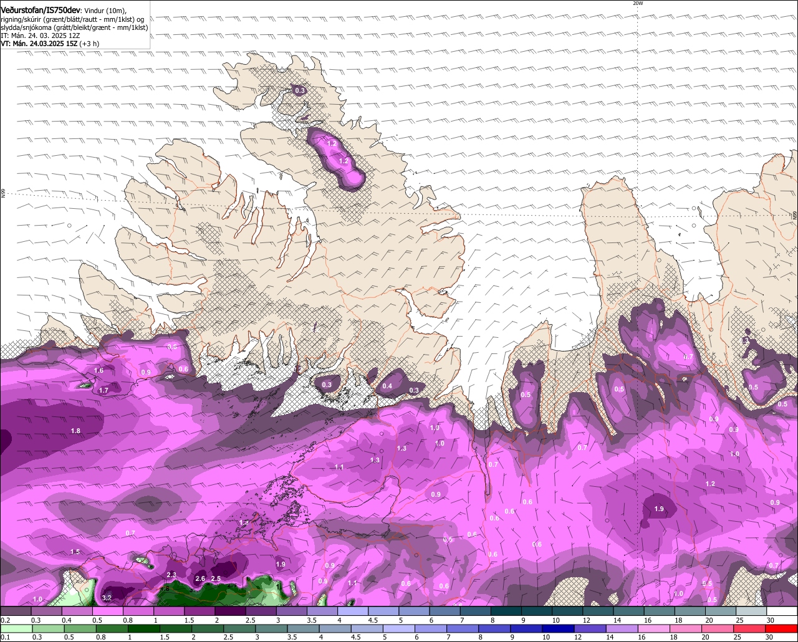Click bright pink snow swatch between 0.5 and 0.8
Image resolution: width=798 pixels, height=642 pixels.
coord(107,611)
